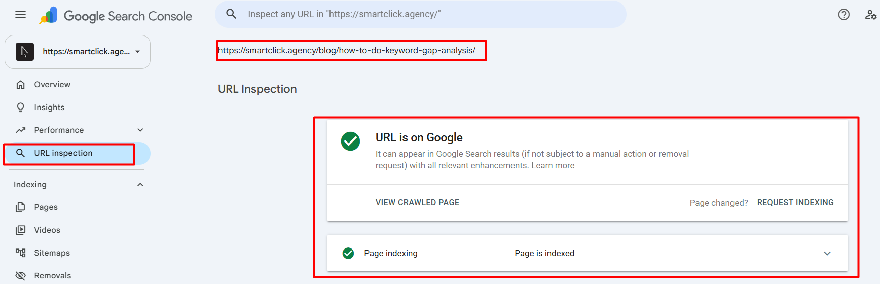Open Performance report in sidebar
The image size is (880, 284).
coord(59,130)
